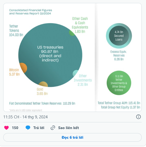Click the green 5.11 Bn Tether Investments circle
Screen dimensions: 146x147
(119, 83)
